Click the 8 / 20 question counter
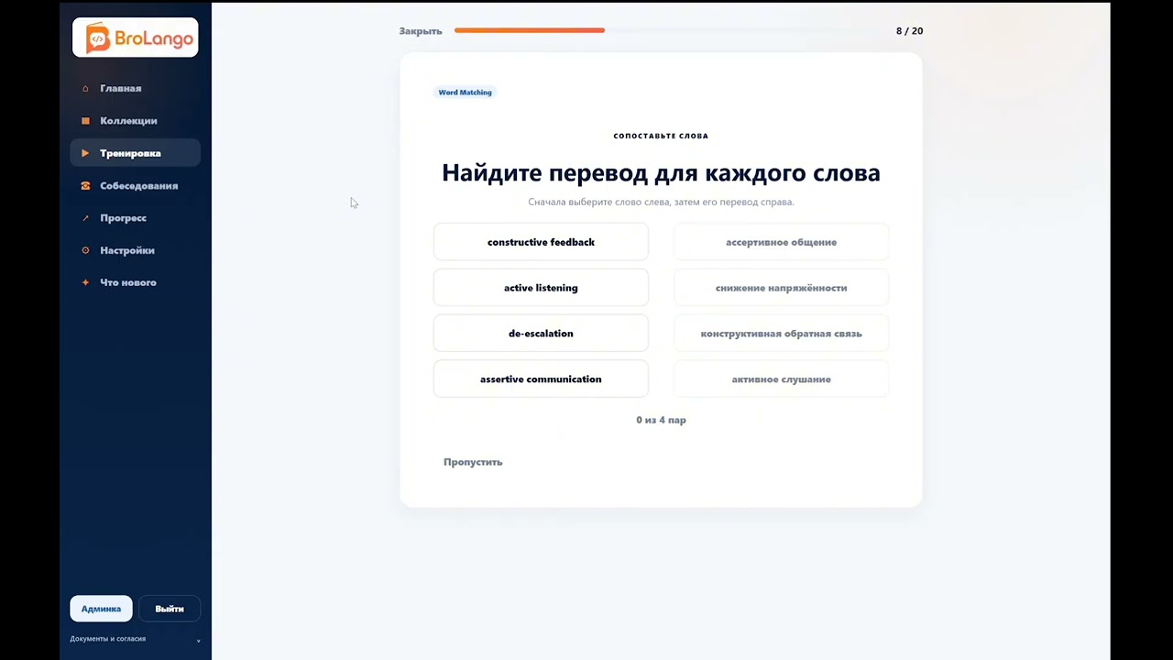Screen dimensions: 1173x660 pos(909,31)
